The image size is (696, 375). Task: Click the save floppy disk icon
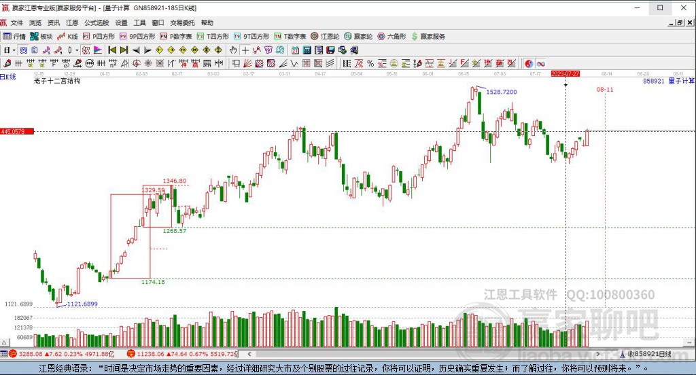tap(330, 50)
